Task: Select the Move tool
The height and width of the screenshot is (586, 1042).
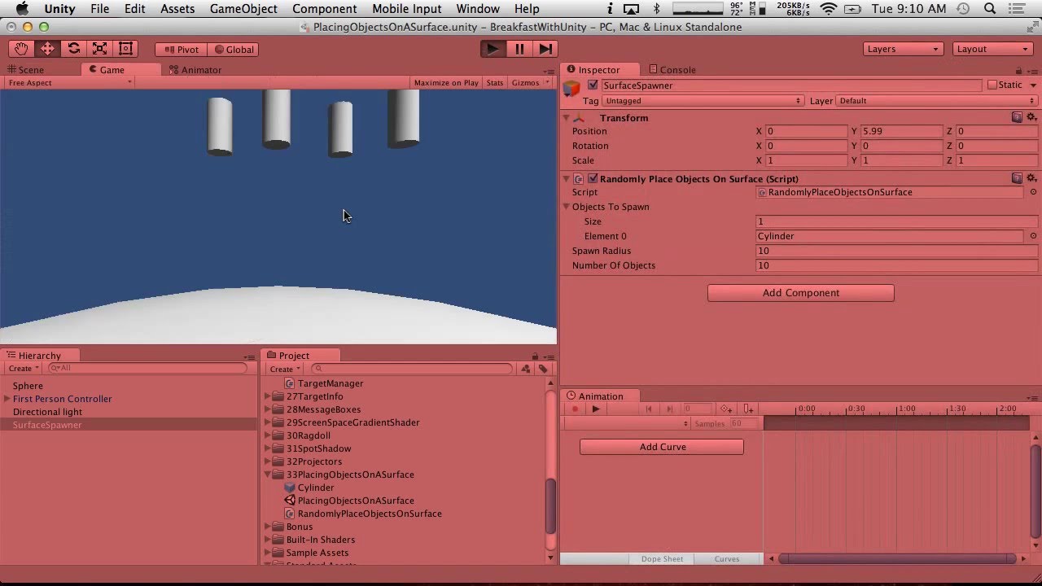Action: (47, 49)
